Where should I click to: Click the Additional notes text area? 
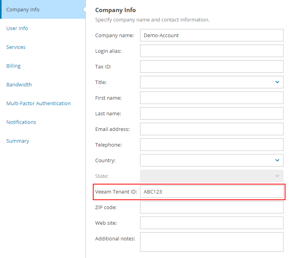[211, 242]
